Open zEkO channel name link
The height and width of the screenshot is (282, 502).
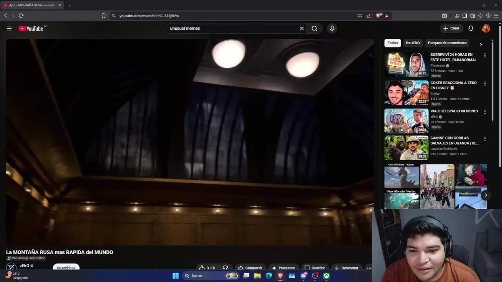(24, 266)
